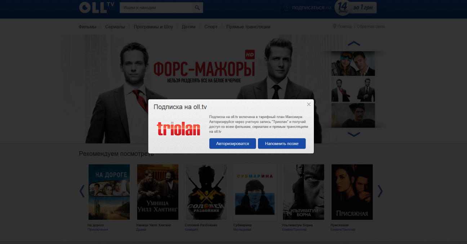Open the Присяжная movie poster

coord(352,192)
